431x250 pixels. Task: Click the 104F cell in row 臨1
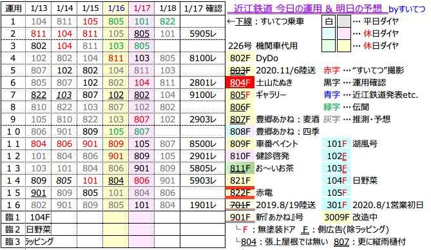point(39,217)
